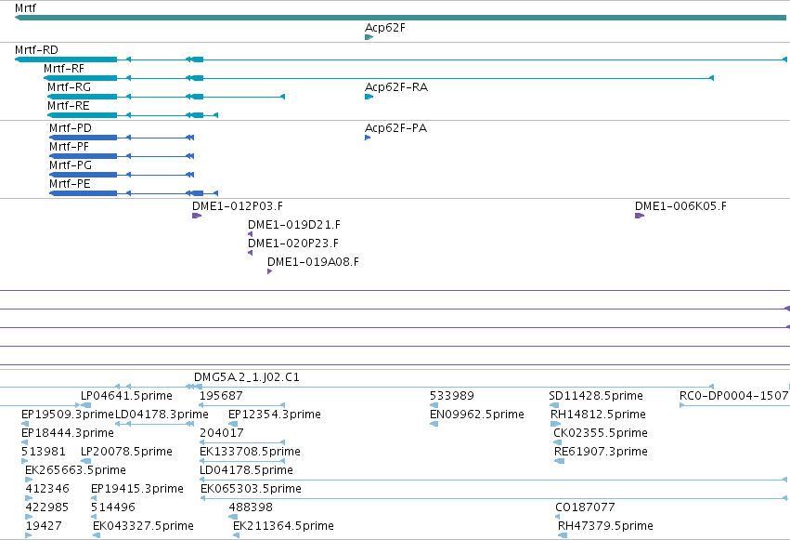This screenshot has height=540, width=790.
Task: Click the Acp62F-RA transcript arrow glyph
Action: click(369, 97)
